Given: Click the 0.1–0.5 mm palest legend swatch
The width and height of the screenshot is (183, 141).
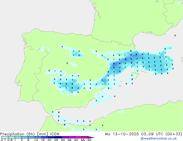Looking at the screenshot, I should 5,137.
